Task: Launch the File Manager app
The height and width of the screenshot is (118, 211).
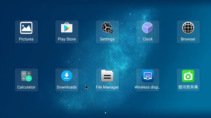Action: click(x=107, y=80)
